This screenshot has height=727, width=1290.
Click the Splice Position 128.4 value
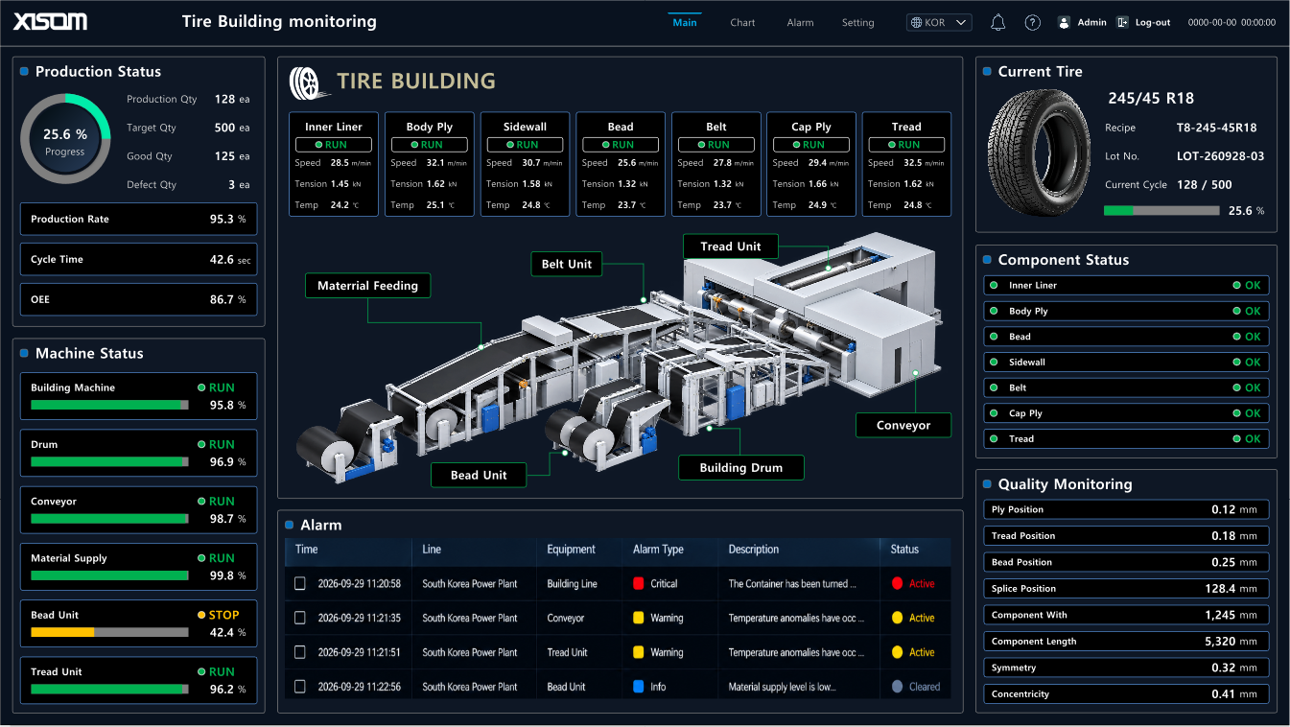[1220, 589]
